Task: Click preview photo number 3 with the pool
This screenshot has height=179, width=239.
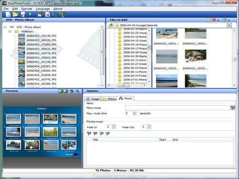Action: pos(50,119)
